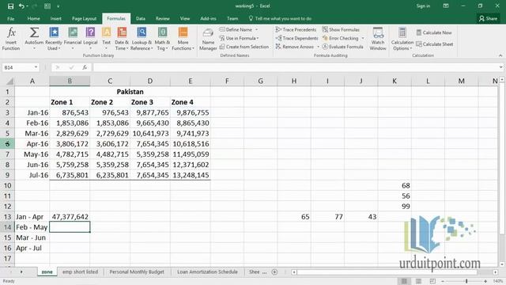Click the Select All corner triangle
Viewport: 506px width, 285px height.
point(9,81)
